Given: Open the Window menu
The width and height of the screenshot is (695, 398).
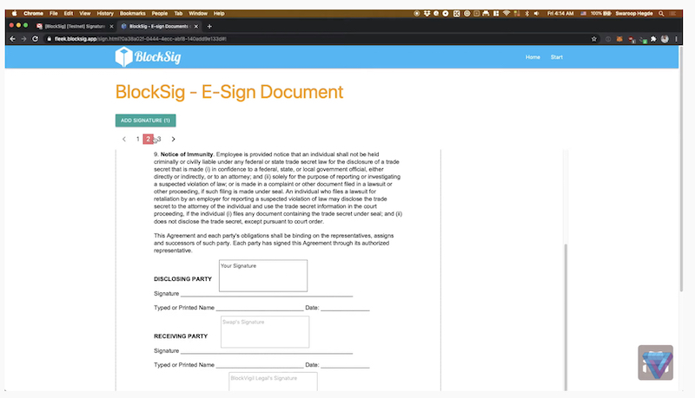Looking at the screenshot, I should [198, 13].
